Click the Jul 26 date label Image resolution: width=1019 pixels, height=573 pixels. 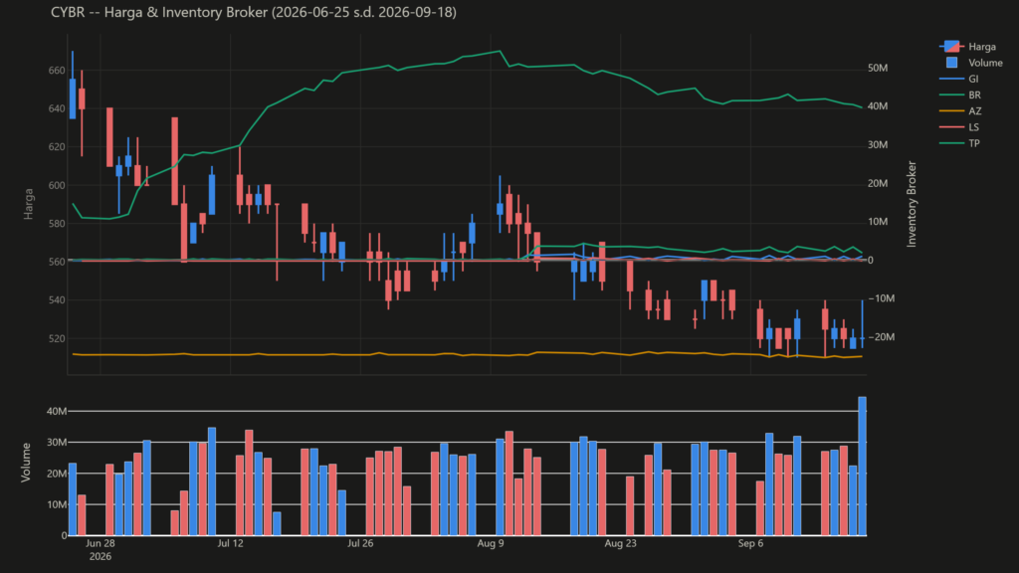pos(360,543)
